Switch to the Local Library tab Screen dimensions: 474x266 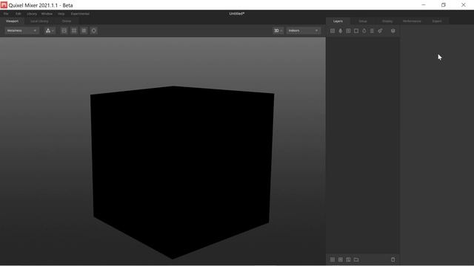click(39, 21)
